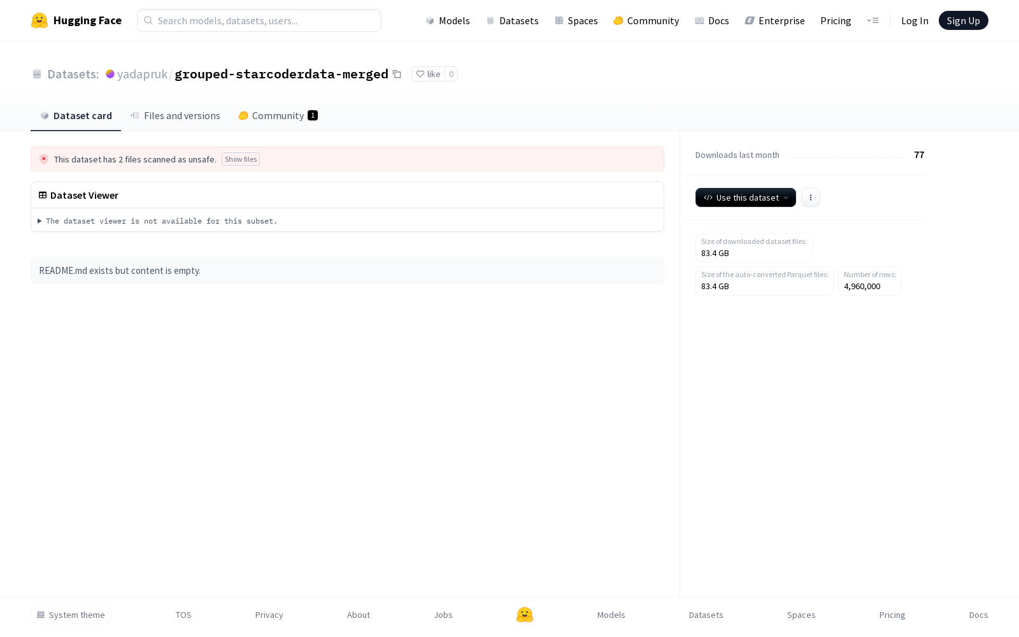1019x637 pixels.
Task: Open Community in the top navigation
Action: (646, 20)
